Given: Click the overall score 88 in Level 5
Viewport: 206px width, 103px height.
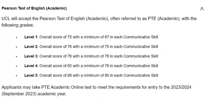Looking at the screenshot, I should click(x=70, y=75).
